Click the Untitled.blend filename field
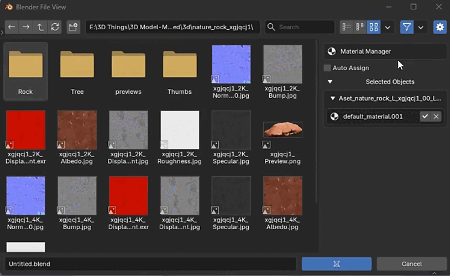The height and width of the screenshot is (276, 450). click(x=151, y=264)
